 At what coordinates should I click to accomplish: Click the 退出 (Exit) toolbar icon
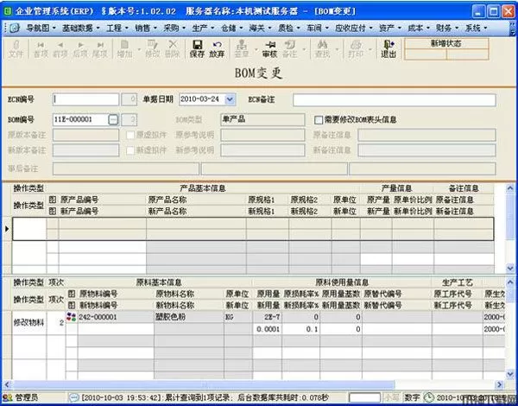(388, 48)
